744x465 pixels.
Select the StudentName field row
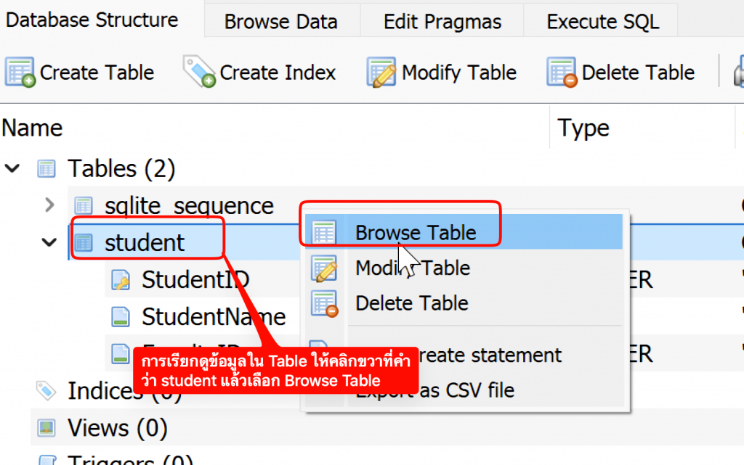click(x=214, y=316)
